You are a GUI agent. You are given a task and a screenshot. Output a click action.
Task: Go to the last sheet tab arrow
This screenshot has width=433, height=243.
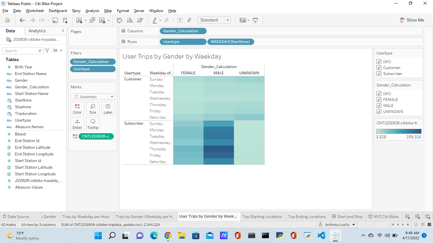pos(408,225)
